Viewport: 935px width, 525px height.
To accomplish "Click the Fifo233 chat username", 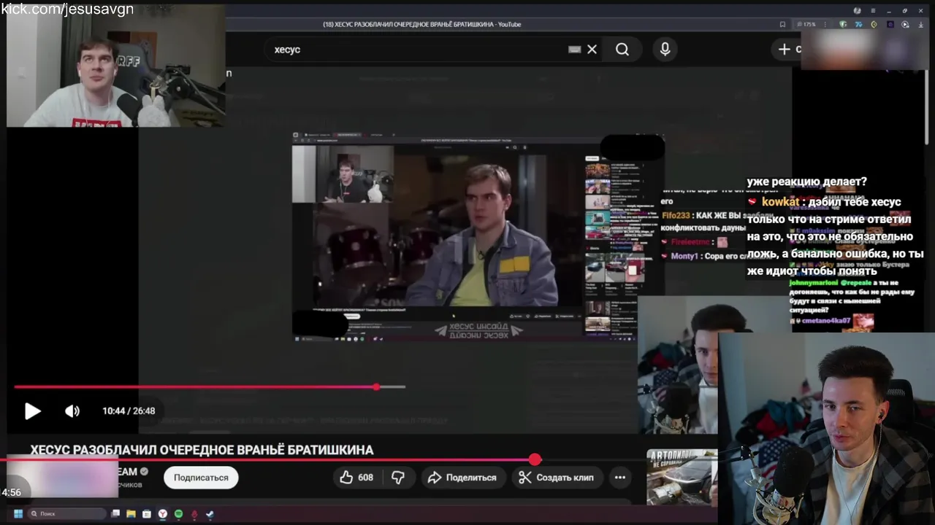I will coord(676,216).
